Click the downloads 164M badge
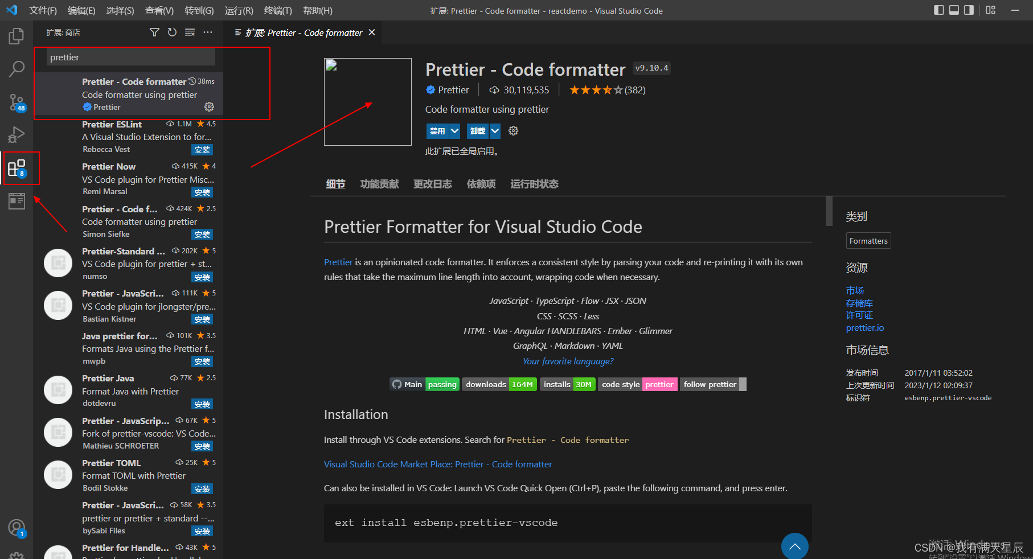Screen dimensions: 1033x559 pyautogui.click(x=499, y=385)
